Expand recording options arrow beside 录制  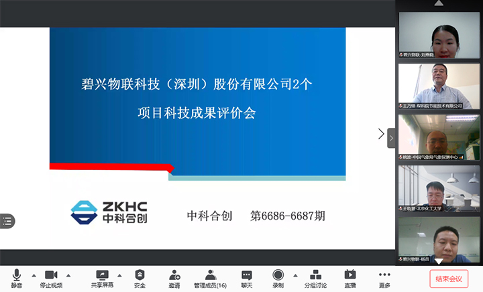tap(295, 276)
